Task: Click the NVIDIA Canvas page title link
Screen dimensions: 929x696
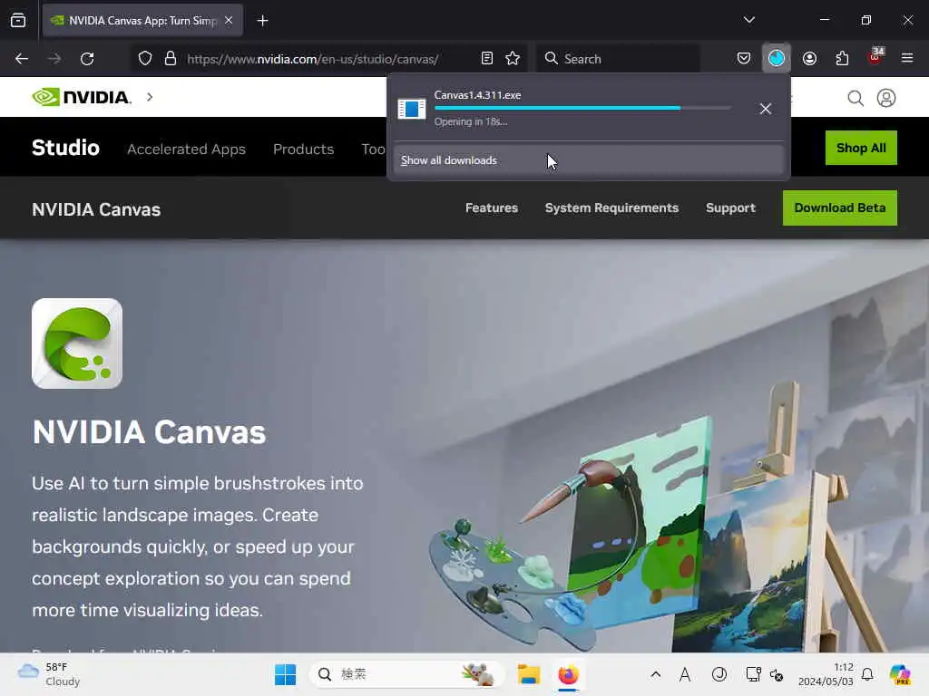Action: point(96,209)
